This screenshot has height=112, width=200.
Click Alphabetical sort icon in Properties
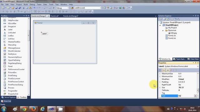pos(164,70)
